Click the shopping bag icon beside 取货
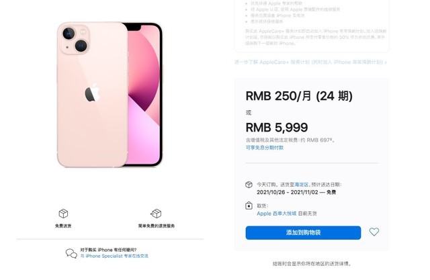430x280 pixels. coord(249,205)
